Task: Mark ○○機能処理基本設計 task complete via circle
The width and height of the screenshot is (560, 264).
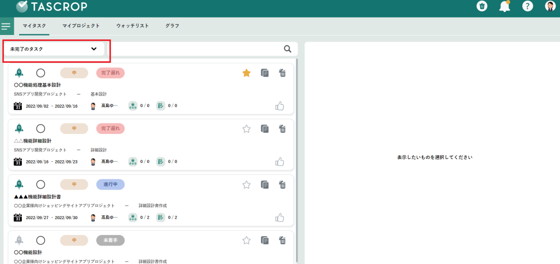Action: point(40,73)
